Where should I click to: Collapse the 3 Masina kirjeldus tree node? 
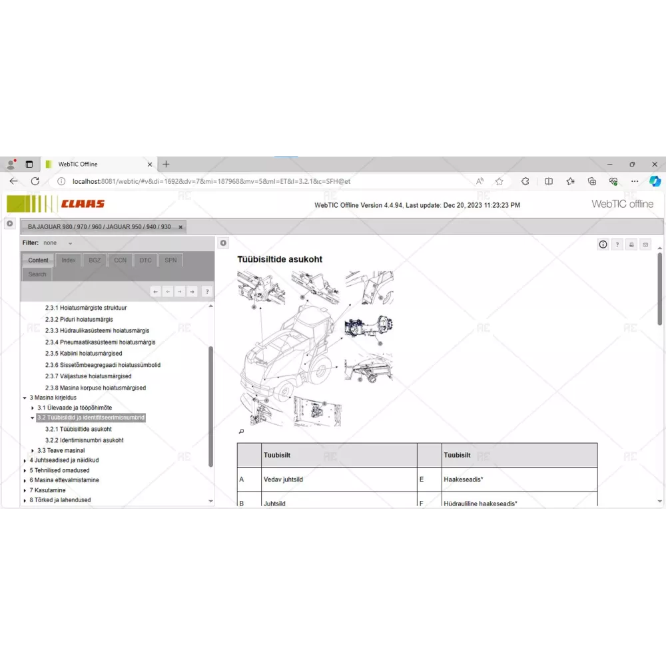(x=25, y=398)
